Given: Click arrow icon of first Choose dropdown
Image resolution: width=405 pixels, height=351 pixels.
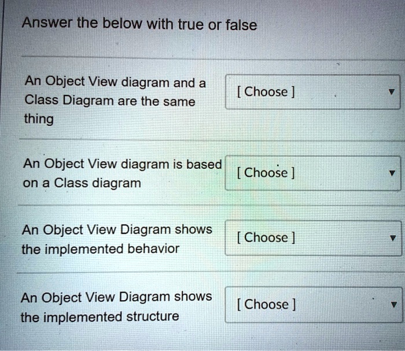Looking at the screenshot, I should click(392, 93).
